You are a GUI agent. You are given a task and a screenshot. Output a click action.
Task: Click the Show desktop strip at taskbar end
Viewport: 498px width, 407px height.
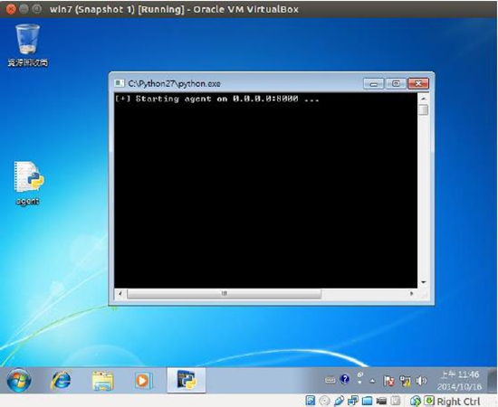pos(492,381)
